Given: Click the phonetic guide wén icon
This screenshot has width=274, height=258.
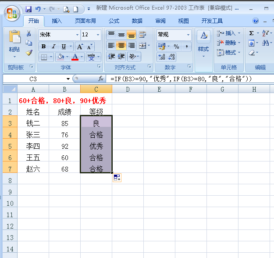Looking at the screenshot, I should (x=91, y=57).
